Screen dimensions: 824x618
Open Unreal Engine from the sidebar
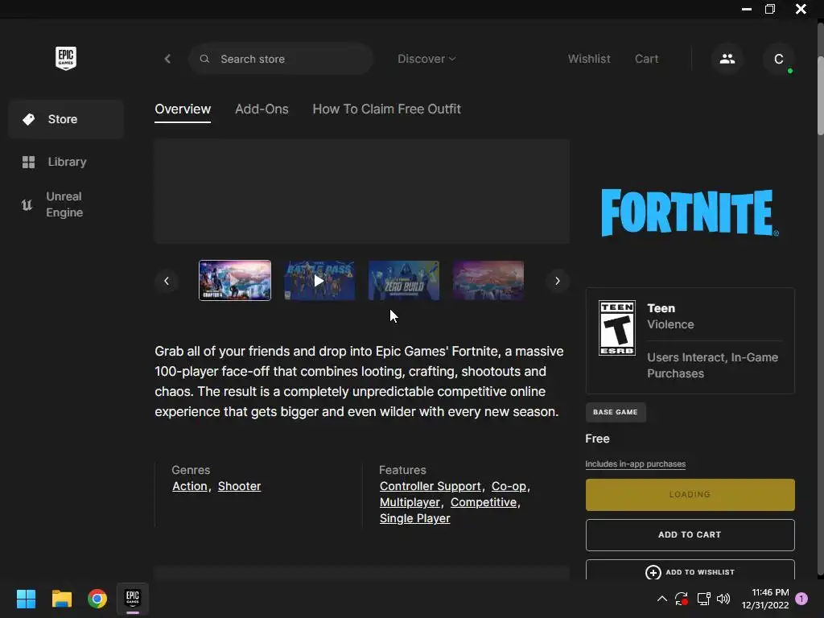[66, 204]
